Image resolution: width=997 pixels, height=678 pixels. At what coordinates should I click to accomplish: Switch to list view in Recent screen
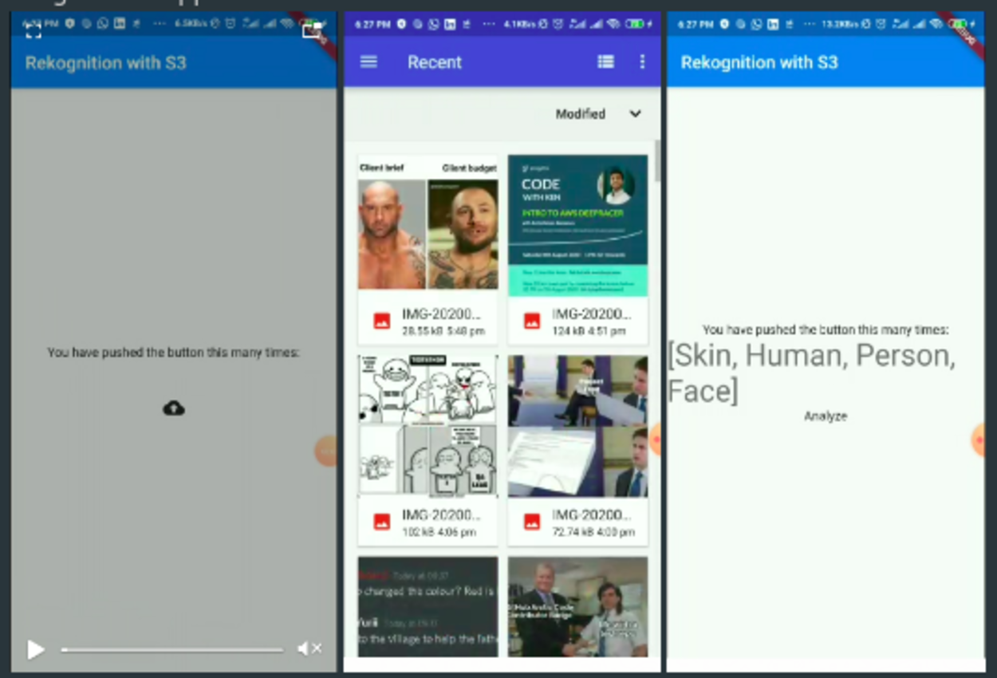(606, 61)
